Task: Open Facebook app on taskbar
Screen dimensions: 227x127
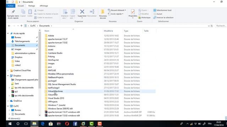Action: click(x=75, y=124)
